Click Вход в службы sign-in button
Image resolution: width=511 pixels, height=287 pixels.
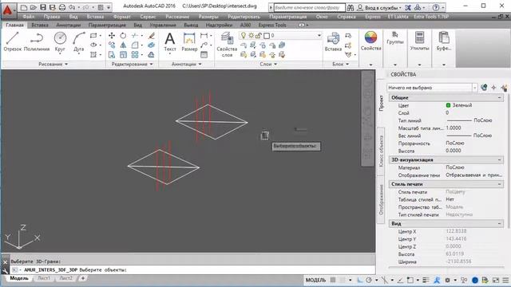point(379,7)
